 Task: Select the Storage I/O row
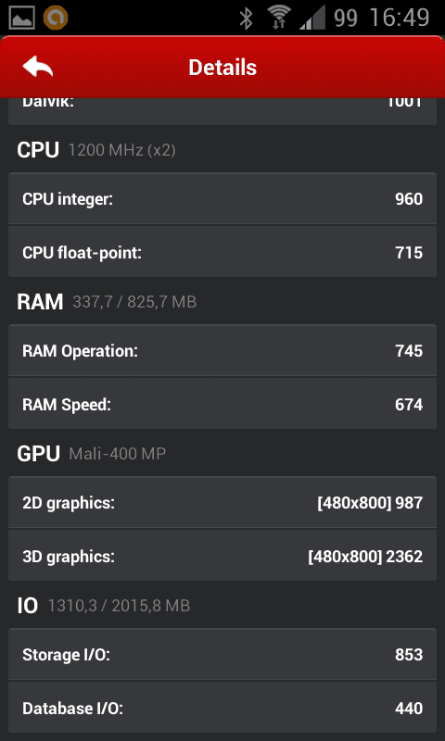tap(222, 655)
